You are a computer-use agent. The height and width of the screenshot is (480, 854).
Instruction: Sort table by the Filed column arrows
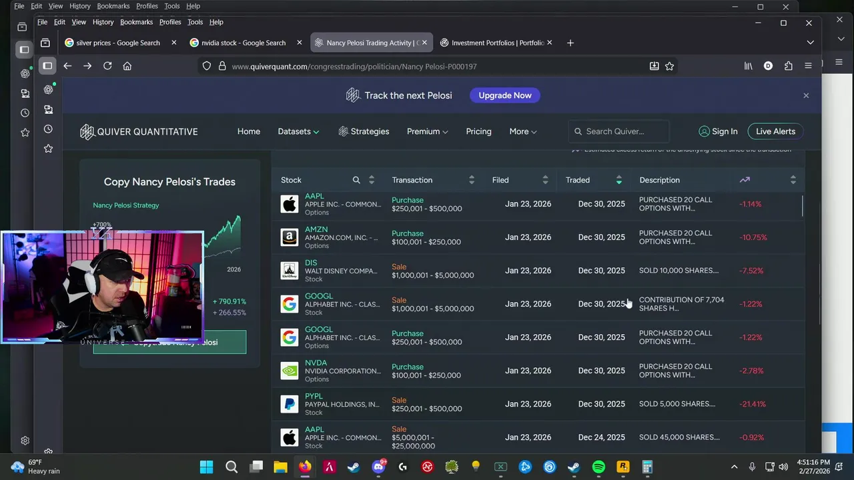click(x=545, y=180)
